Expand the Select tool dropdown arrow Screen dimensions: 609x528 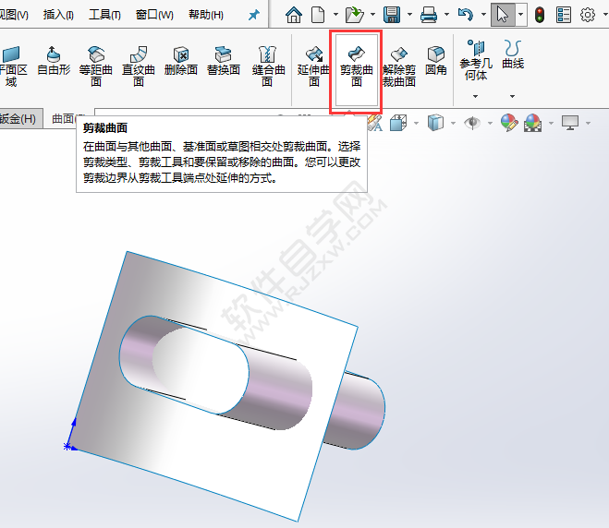[x=521, y=15]
